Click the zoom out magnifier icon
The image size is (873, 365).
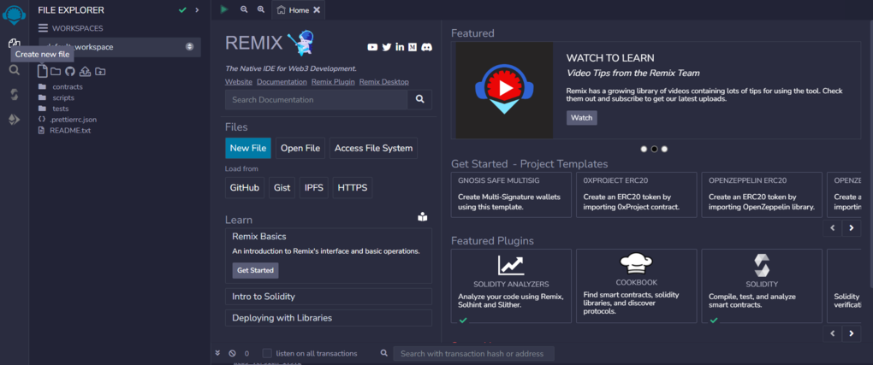pos(244,9)
